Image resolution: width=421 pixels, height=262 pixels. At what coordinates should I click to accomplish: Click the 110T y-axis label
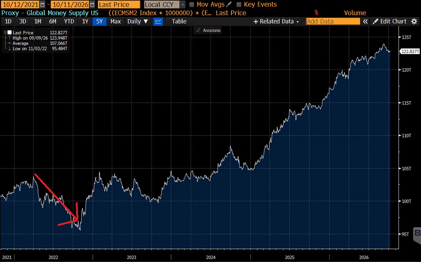tap(406, 136)
